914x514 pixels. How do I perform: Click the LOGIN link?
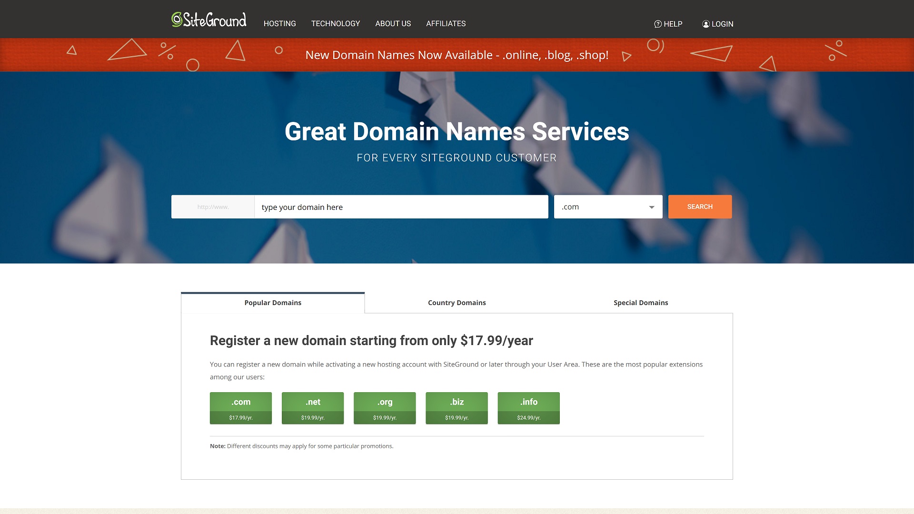coord(718,24)
